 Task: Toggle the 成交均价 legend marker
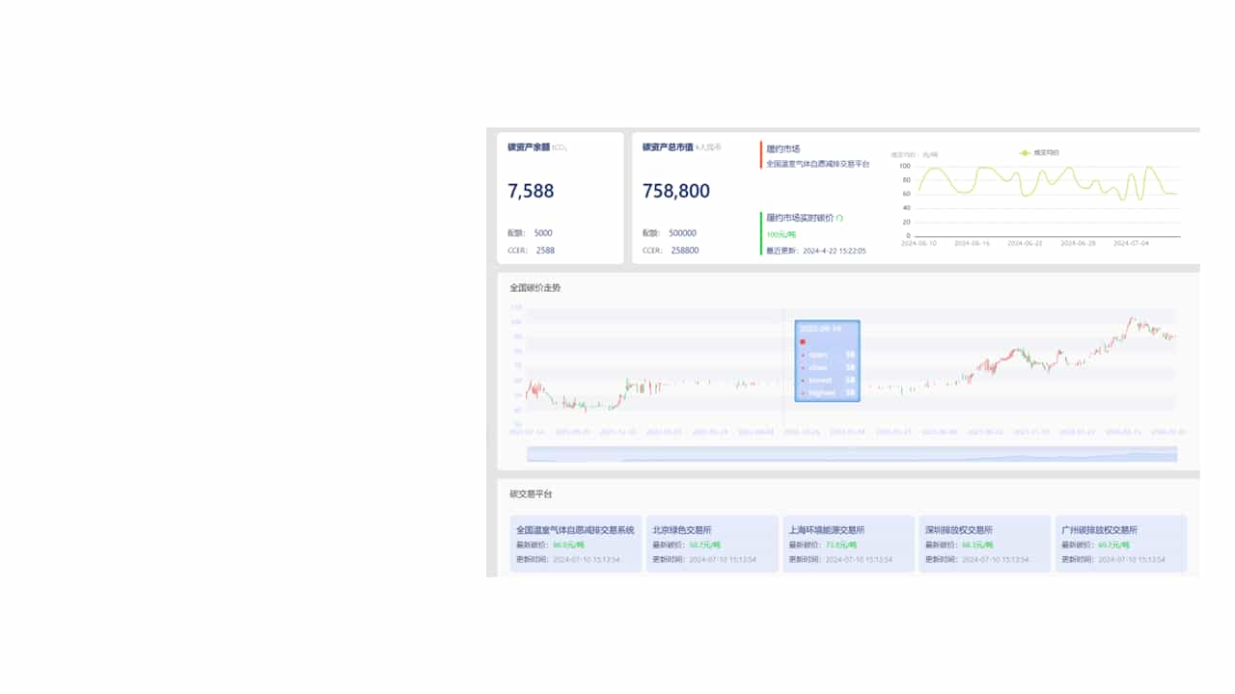tap(1027, 152)
